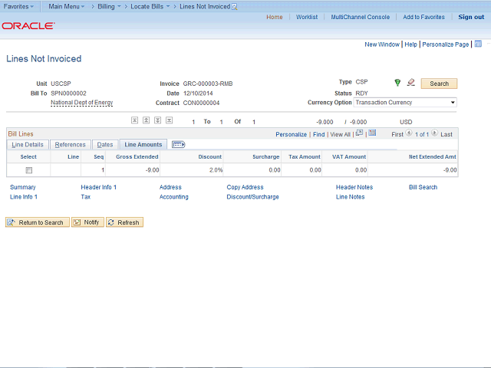Open the Billing breadcrumb dropdown

109,6
